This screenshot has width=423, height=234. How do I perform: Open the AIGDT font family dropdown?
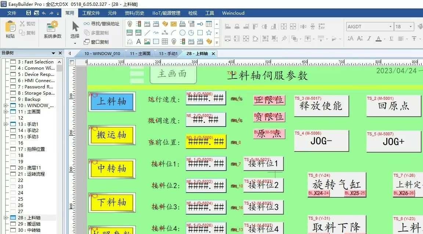coord(390,26)
